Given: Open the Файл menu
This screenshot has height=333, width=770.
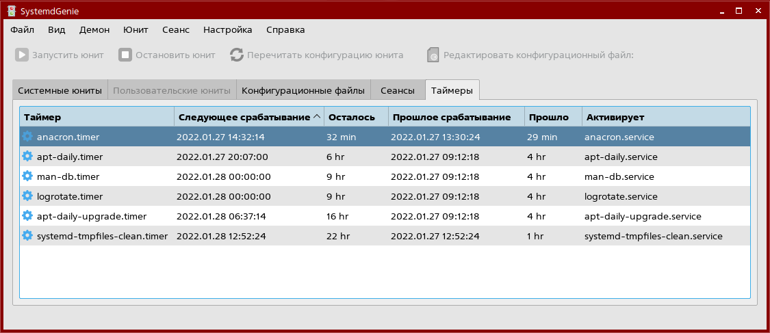Looking at the screenshot, I should 23,29.
